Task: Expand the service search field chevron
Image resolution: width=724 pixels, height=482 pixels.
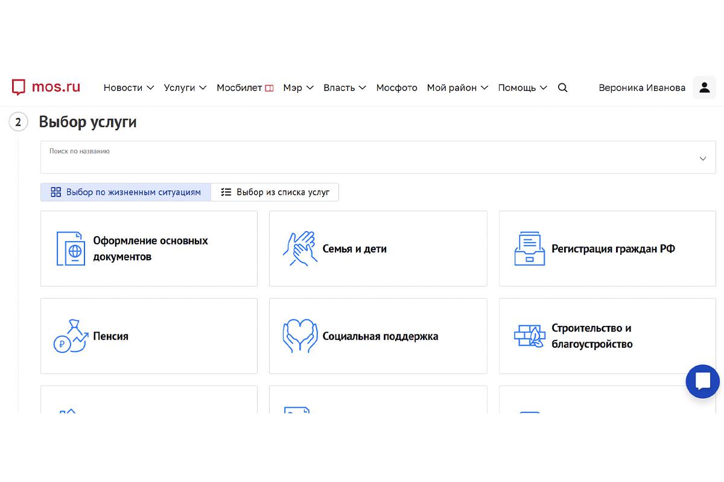Action: coord(702,158)
